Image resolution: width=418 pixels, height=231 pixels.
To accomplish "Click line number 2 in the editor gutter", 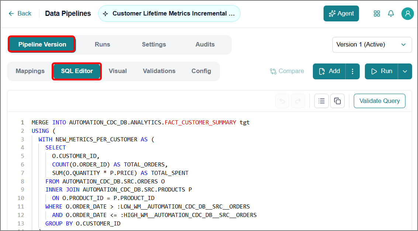I will pos(23,131).
